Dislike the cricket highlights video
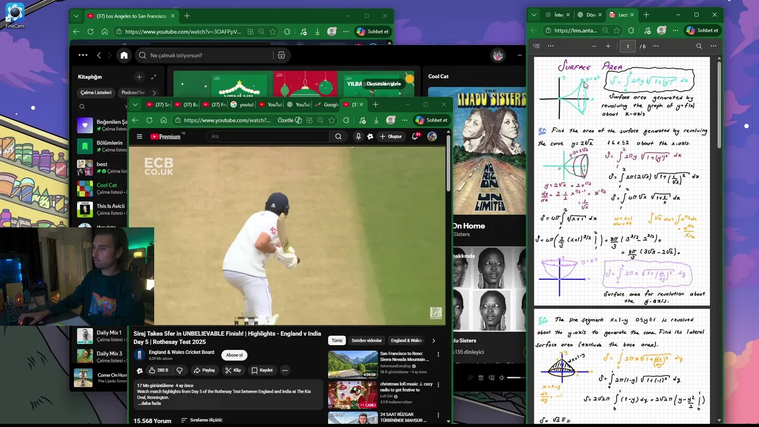 [x=180, y=370]
